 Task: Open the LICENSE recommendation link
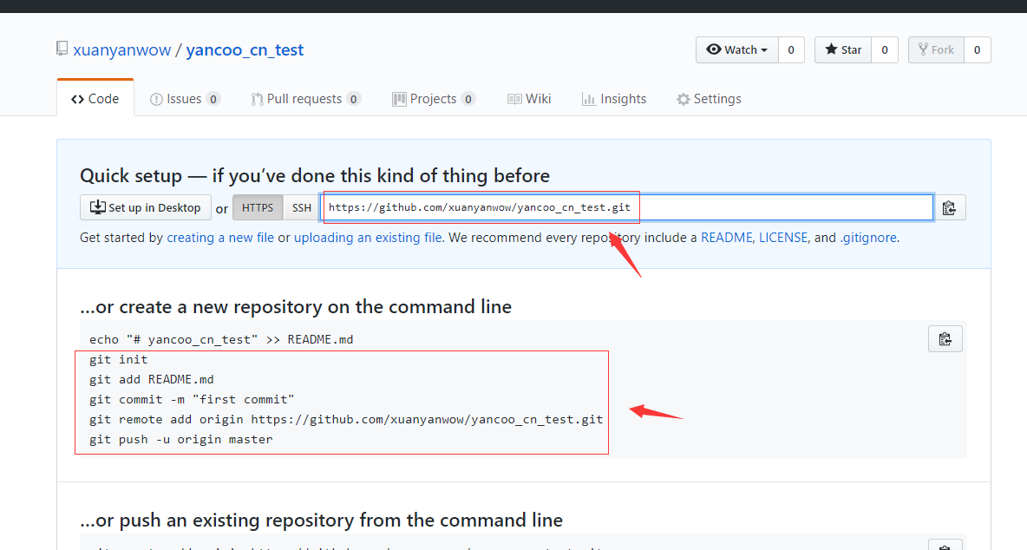click(x=783, y=238)
